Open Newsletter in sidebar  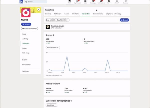coord(26,65)
